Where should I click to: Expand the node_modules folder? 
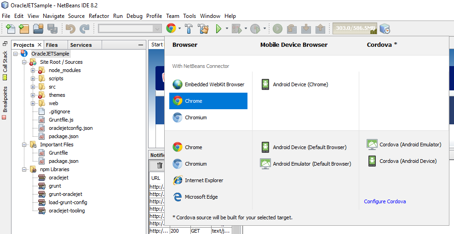click(x=33, y=70)
